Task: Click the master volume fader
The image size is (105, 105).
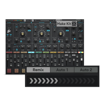Action: tap(82, 60)
